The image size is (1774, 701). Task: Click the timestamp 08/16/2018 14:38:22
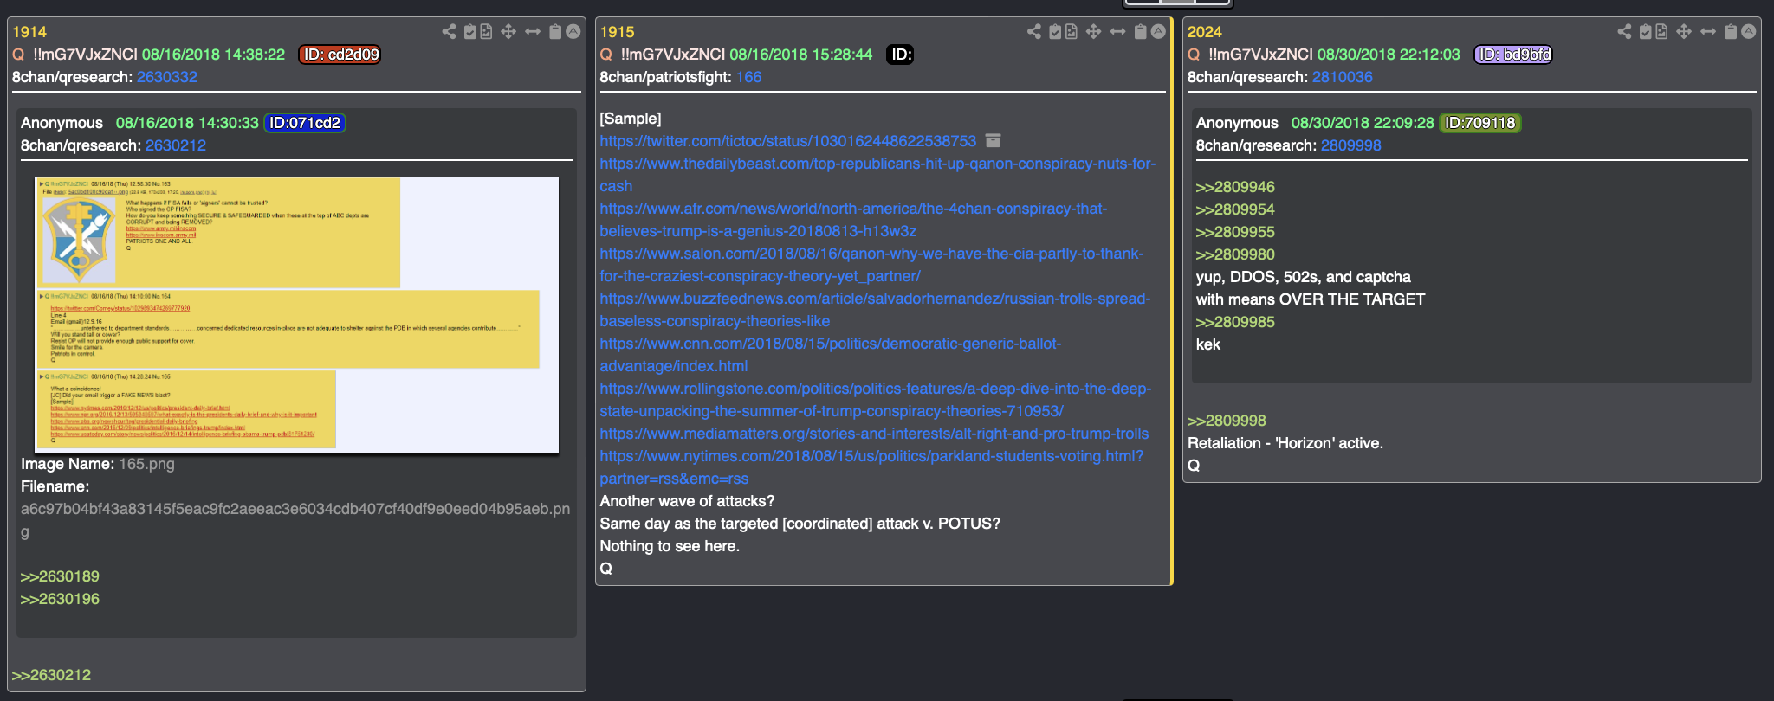[x=213, y=55]
